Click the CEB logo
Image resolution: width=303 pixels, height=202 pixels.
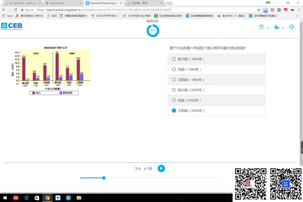point(12,26)
